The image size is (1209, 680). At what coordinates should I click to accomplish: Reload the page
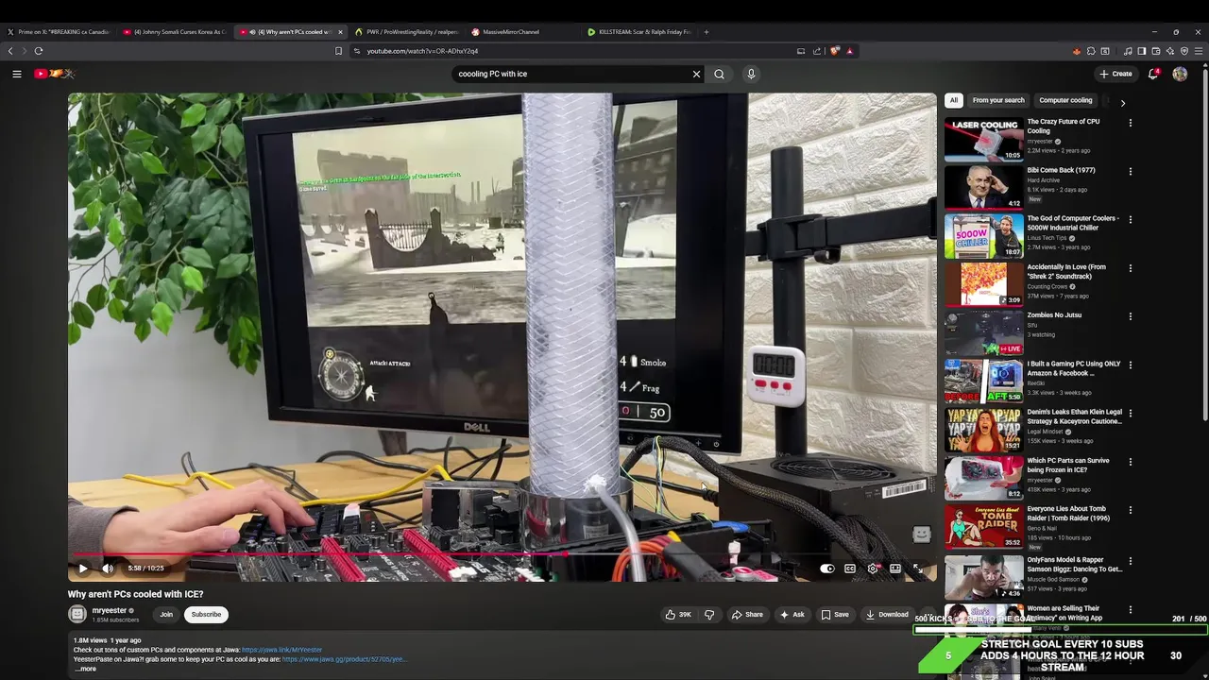(x=39, y=51)
